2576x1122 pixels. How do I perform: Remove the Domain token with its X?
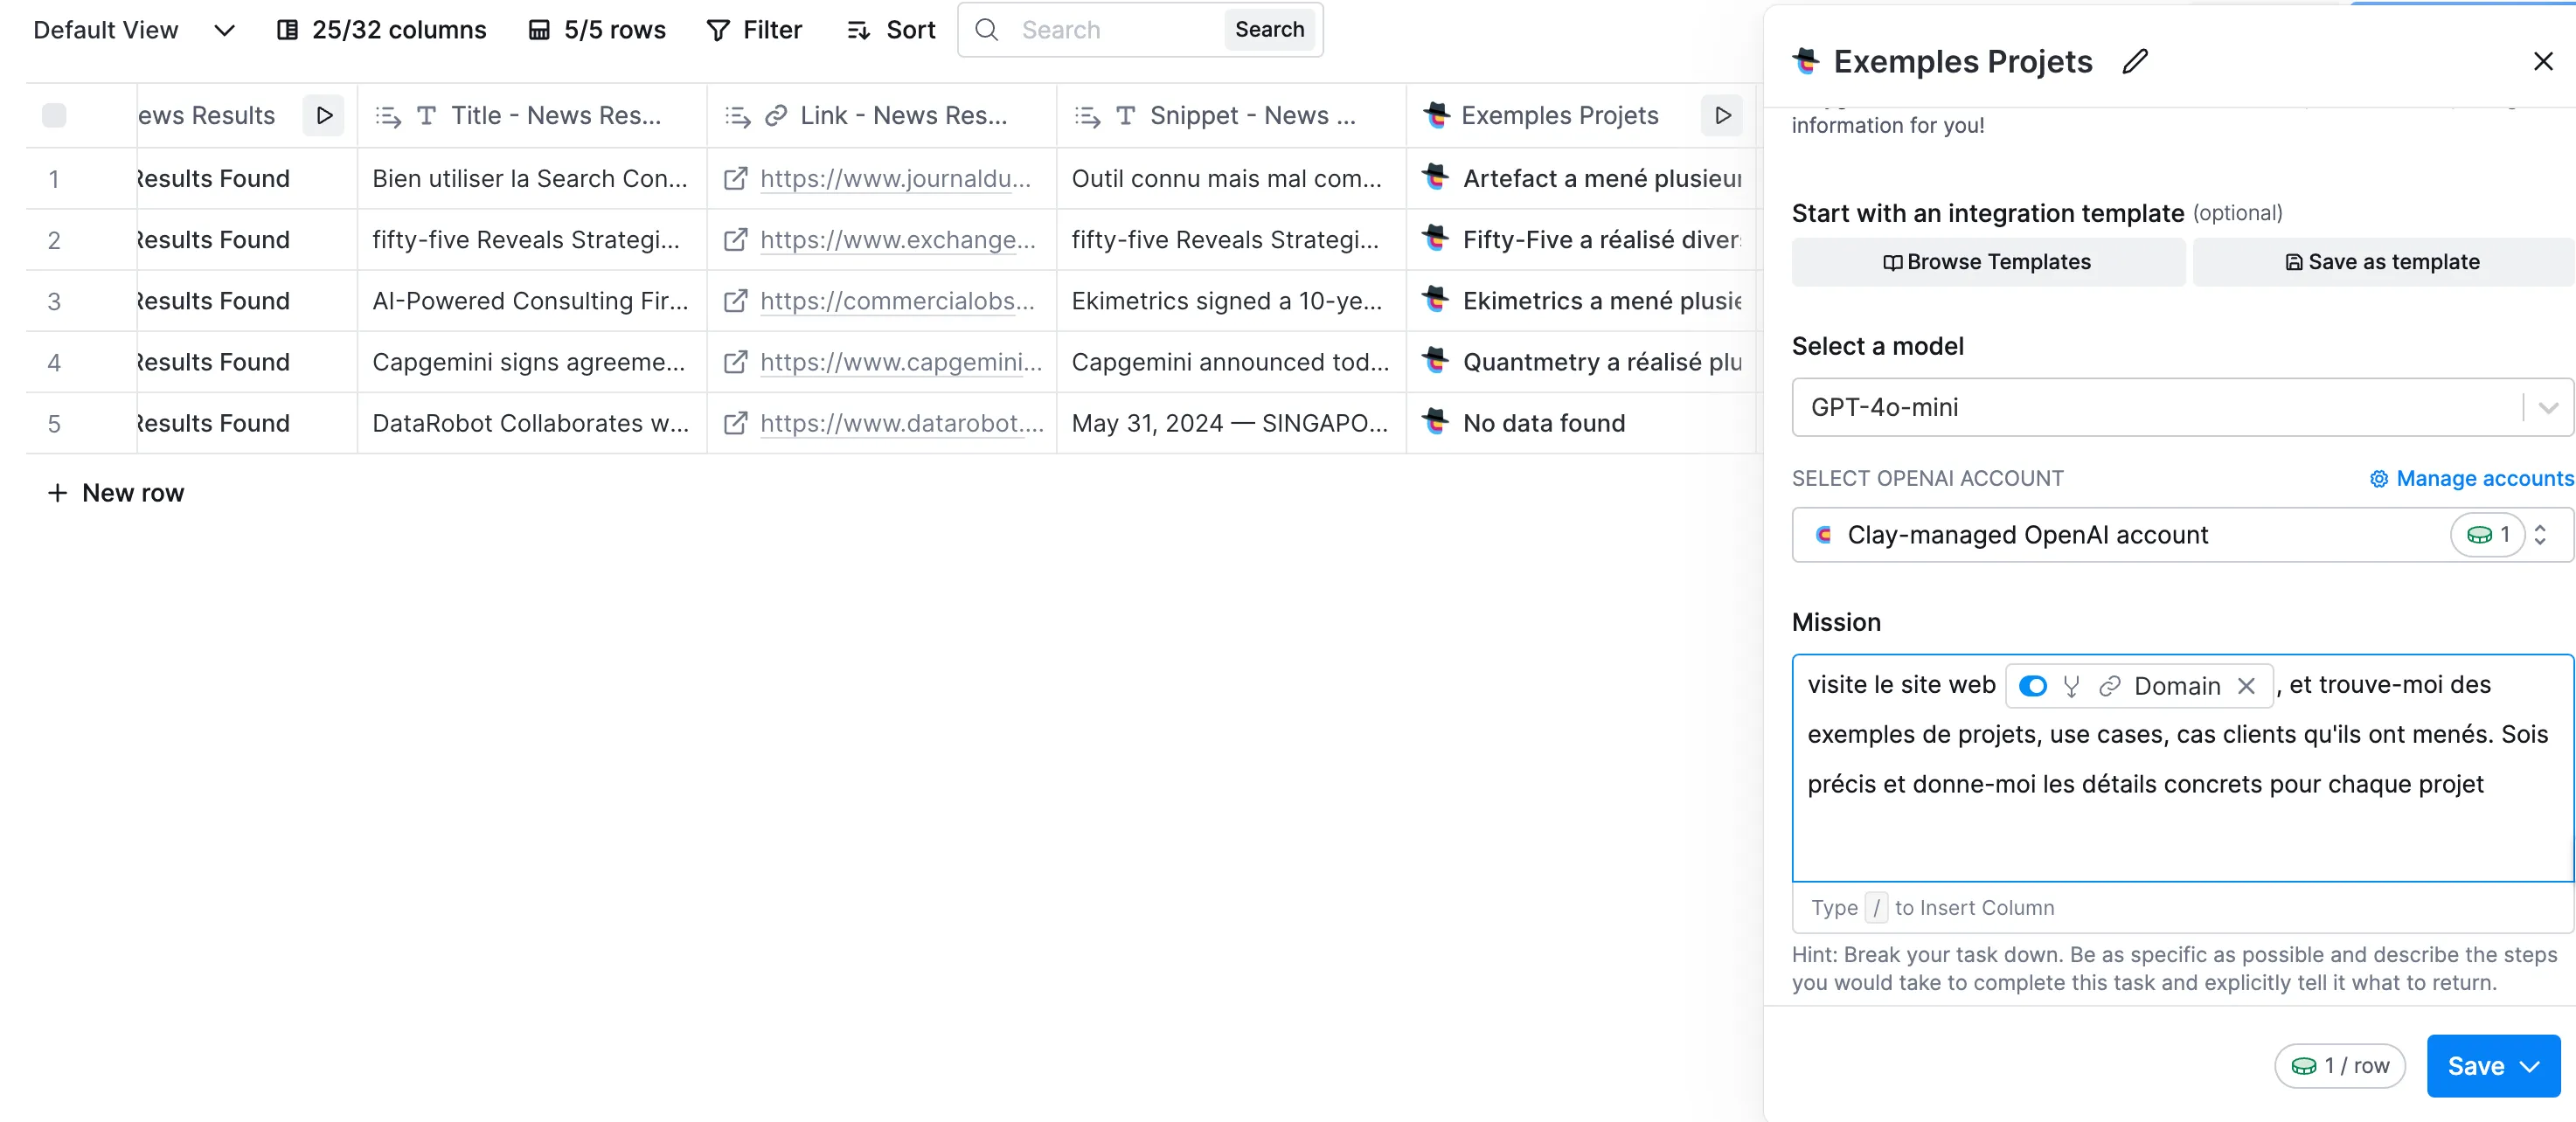click(2246, 686)
